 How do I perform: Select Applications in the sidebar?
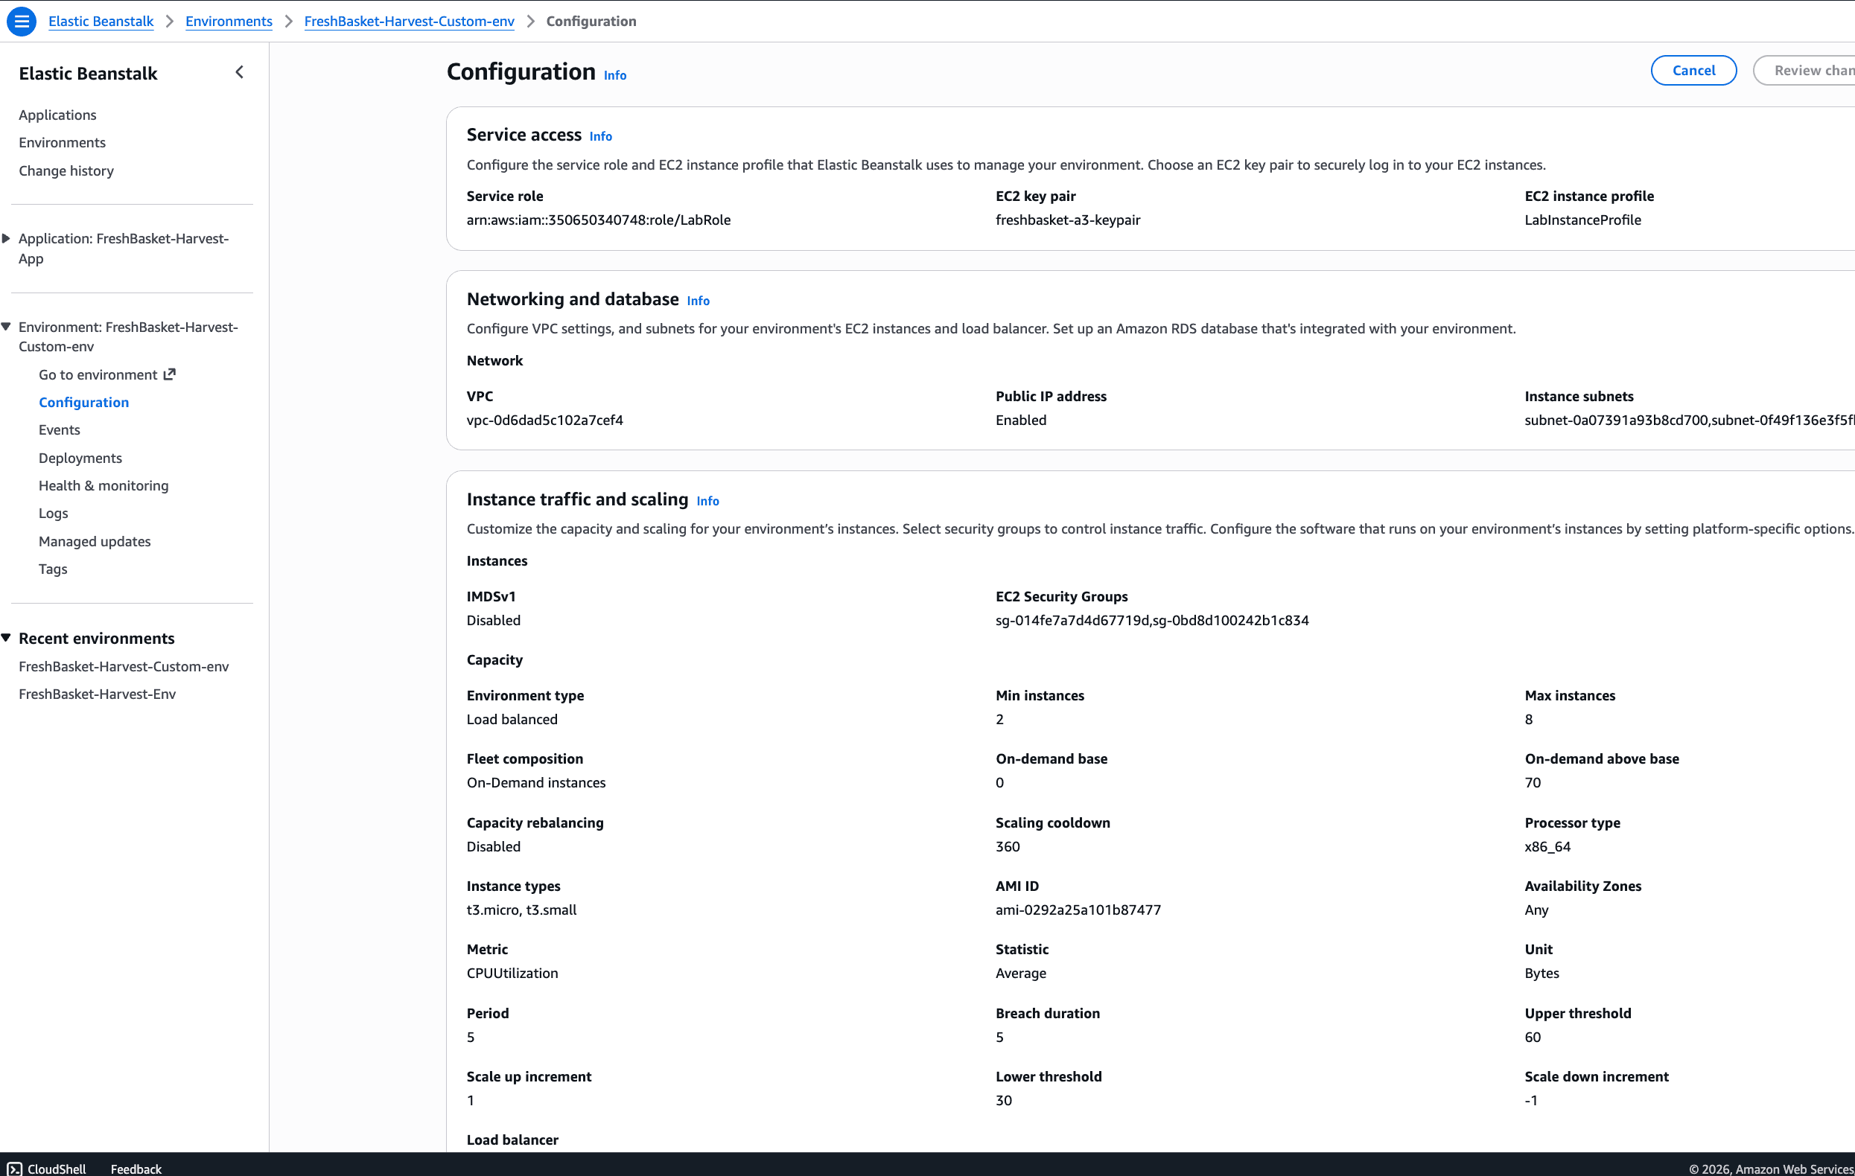point(58,115)
